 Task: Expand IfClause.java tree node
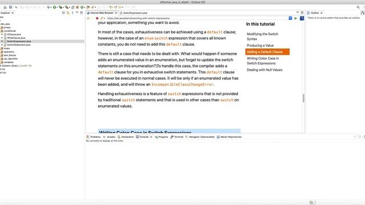click(2, 34)
